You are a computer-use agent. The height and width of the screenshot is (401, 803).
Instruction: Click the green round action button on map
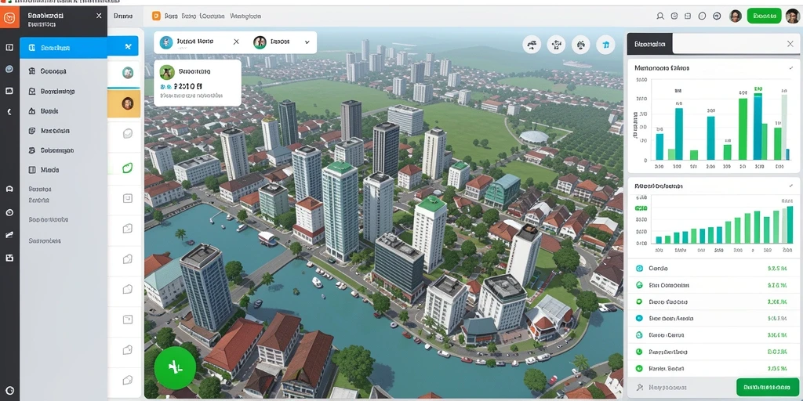(x=175, y=368)
